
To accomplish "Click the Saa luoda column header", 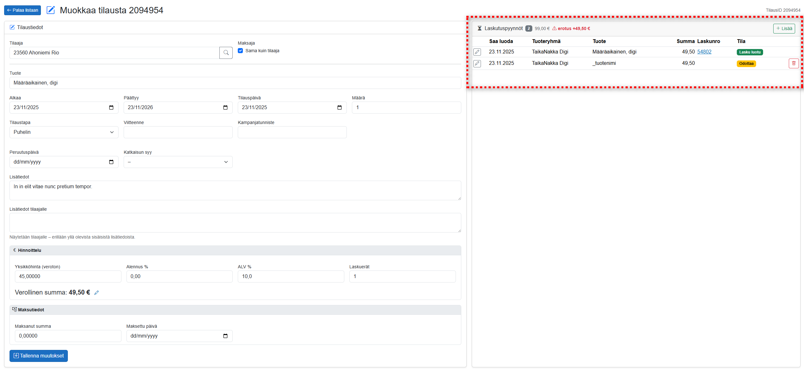I will point(501,41).
